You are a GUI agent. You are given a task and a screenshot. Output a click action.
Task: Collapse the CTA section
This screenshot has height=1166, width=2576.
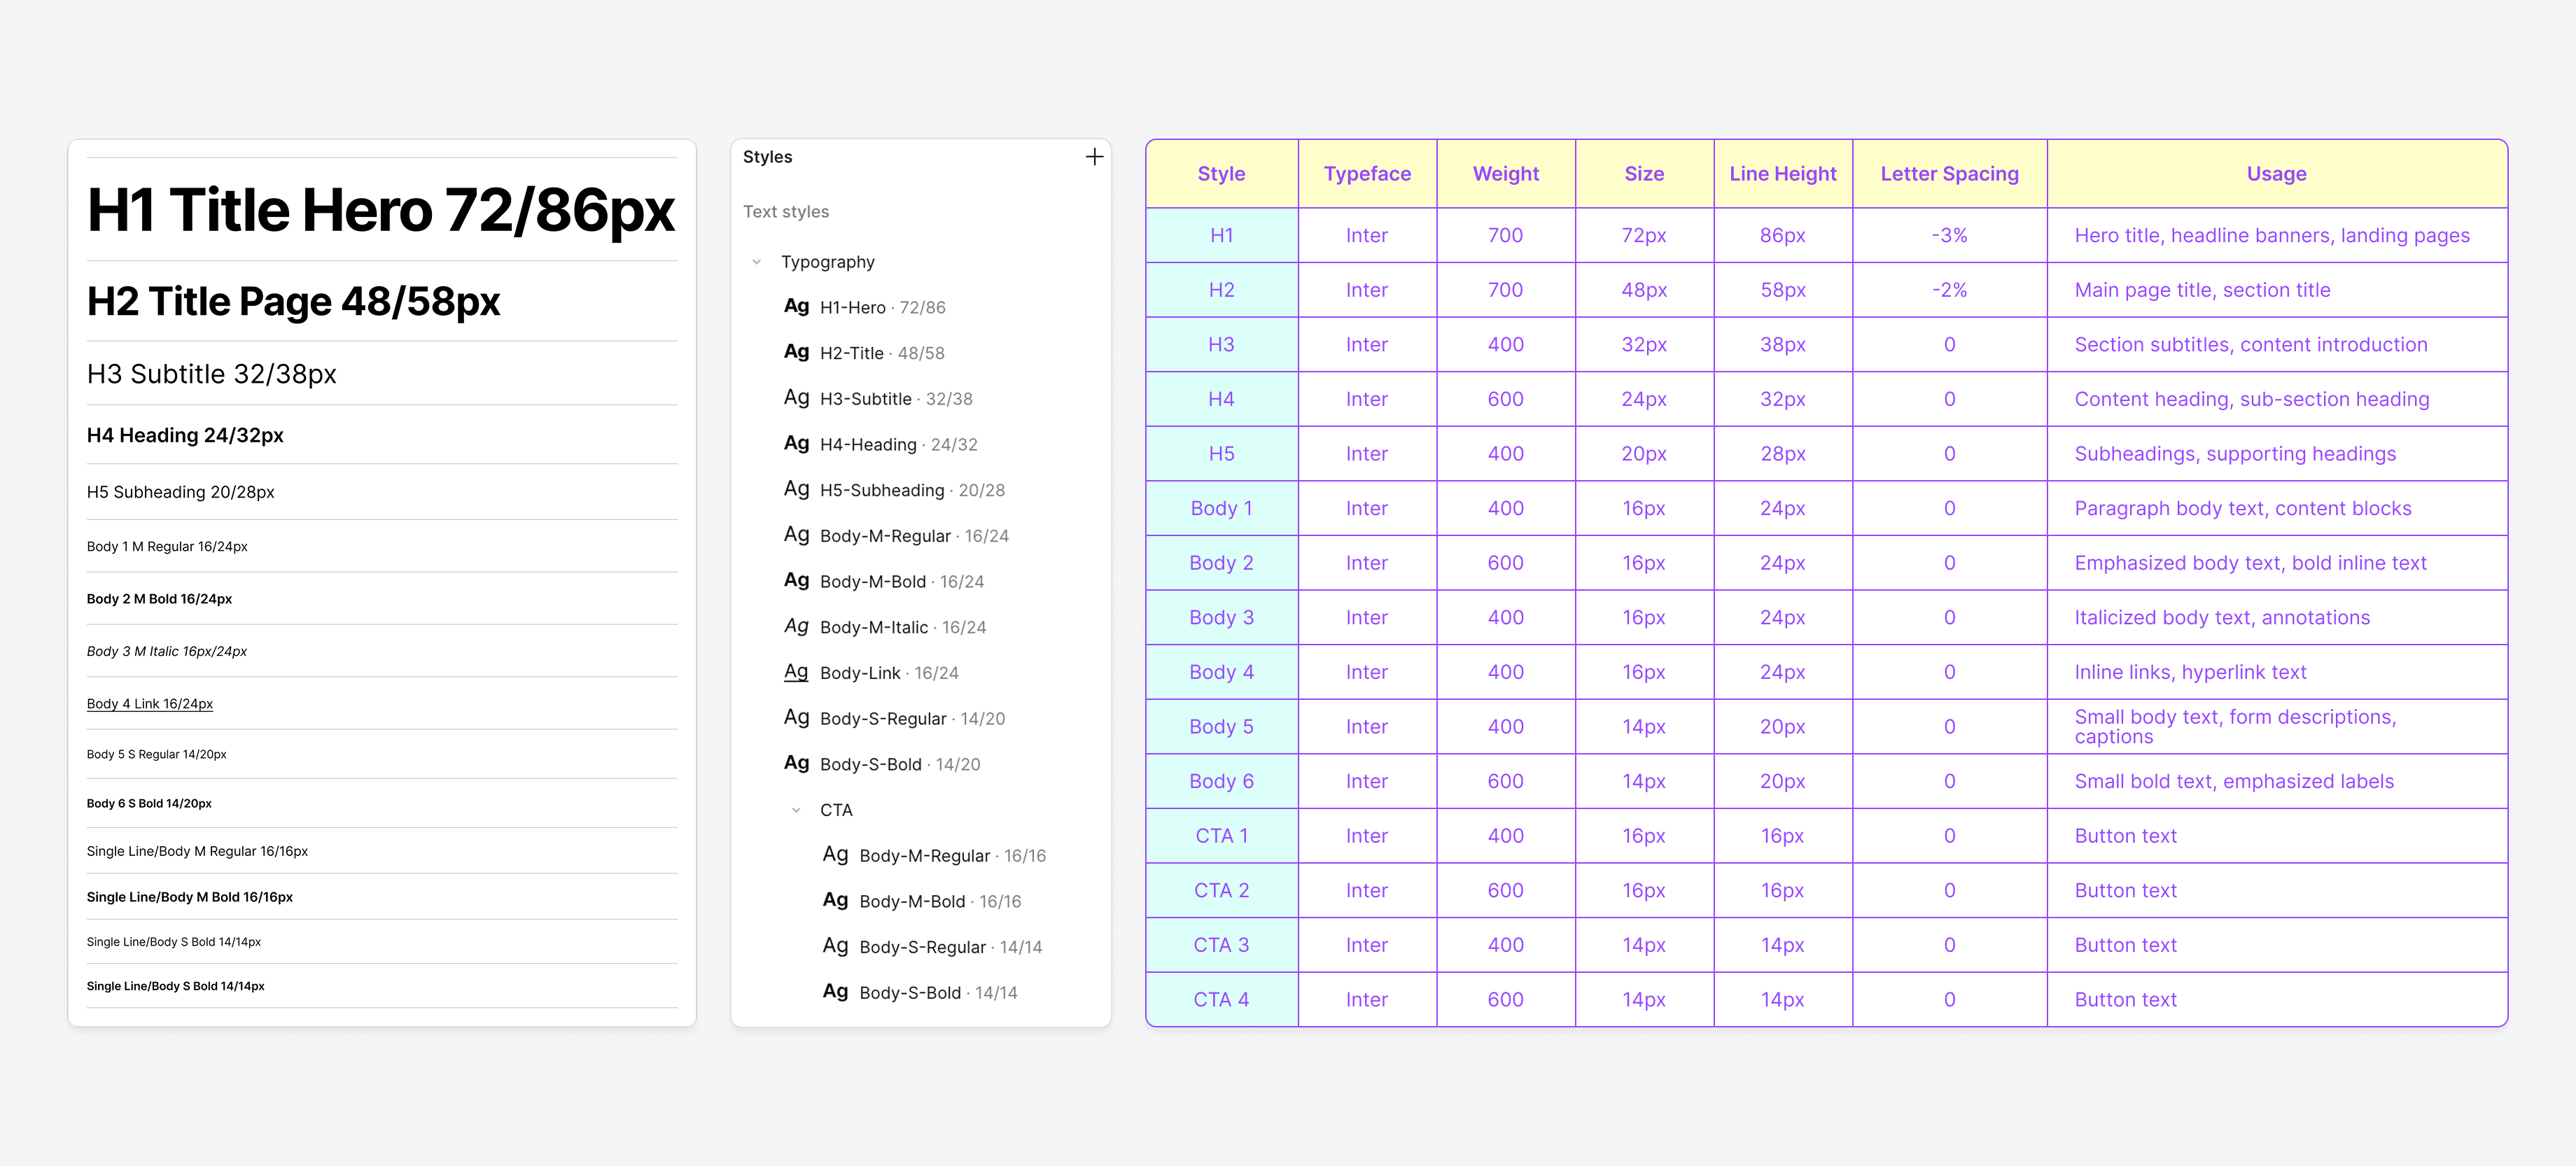tap(797, 810)
